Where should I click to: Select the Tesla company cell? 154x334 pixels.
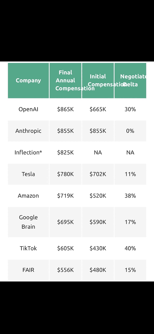[x=28, y=174]
